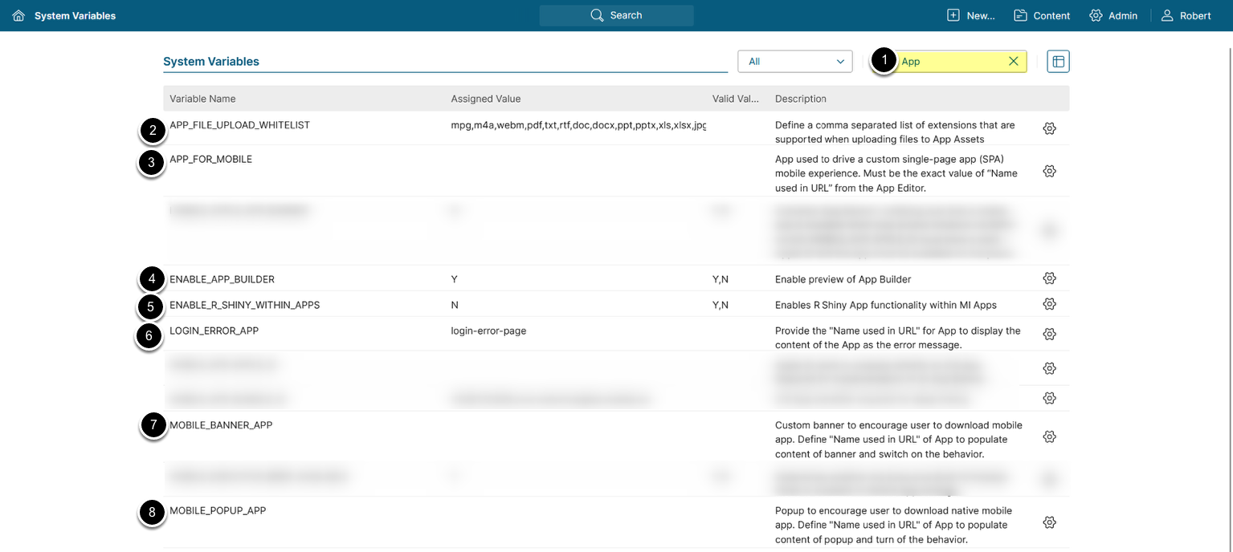Viewport: 1233px width, 552px height.
Task: Open the Admin menu
Action: (1113, 15)
